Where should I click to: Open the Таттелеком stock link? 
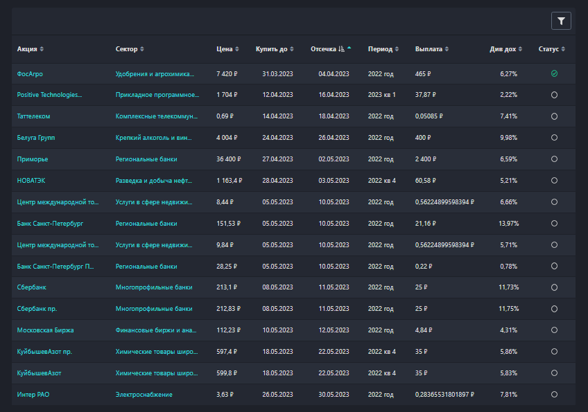tap(33, 116)
